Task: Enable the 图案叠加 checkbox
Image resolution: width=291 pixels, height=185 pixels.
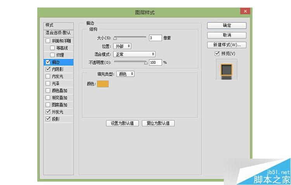Action: point(48,105)
